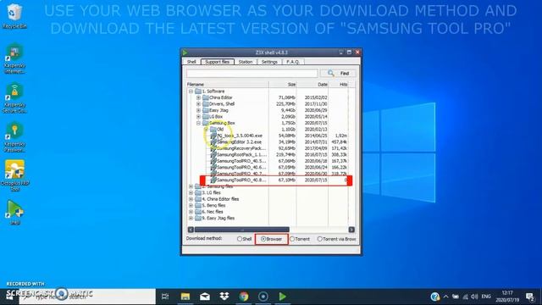This screenshot has width=542, height=305.
Task: Open the Recycle Bin desktop icon
Action: tap(14, 16)
